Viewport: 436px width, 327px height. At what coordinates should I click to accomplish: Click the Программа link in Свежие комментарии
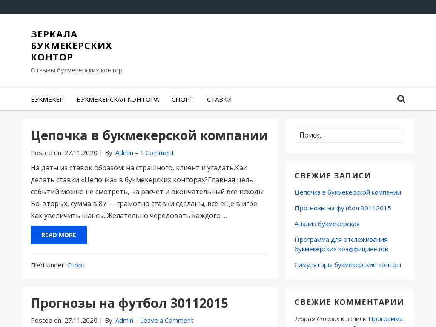[386, 318]
